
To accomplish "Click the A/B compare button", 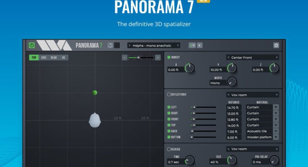I will coord(192,45).
